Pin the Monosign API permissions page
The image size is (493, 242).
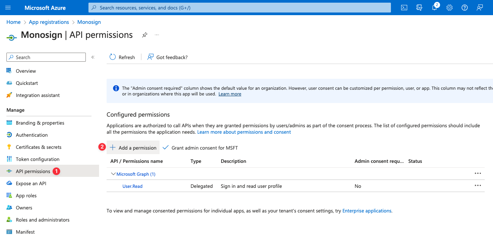(144, 35)
